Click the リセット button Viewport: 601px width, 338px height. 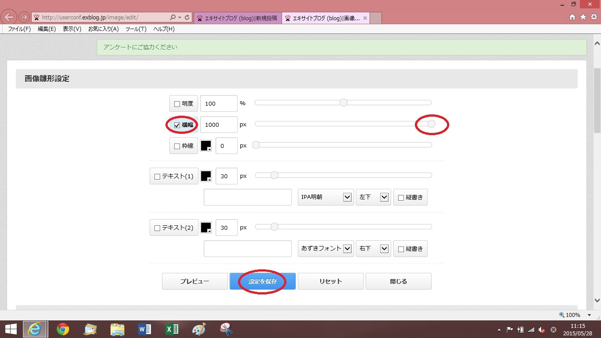(x=331, y=281)
